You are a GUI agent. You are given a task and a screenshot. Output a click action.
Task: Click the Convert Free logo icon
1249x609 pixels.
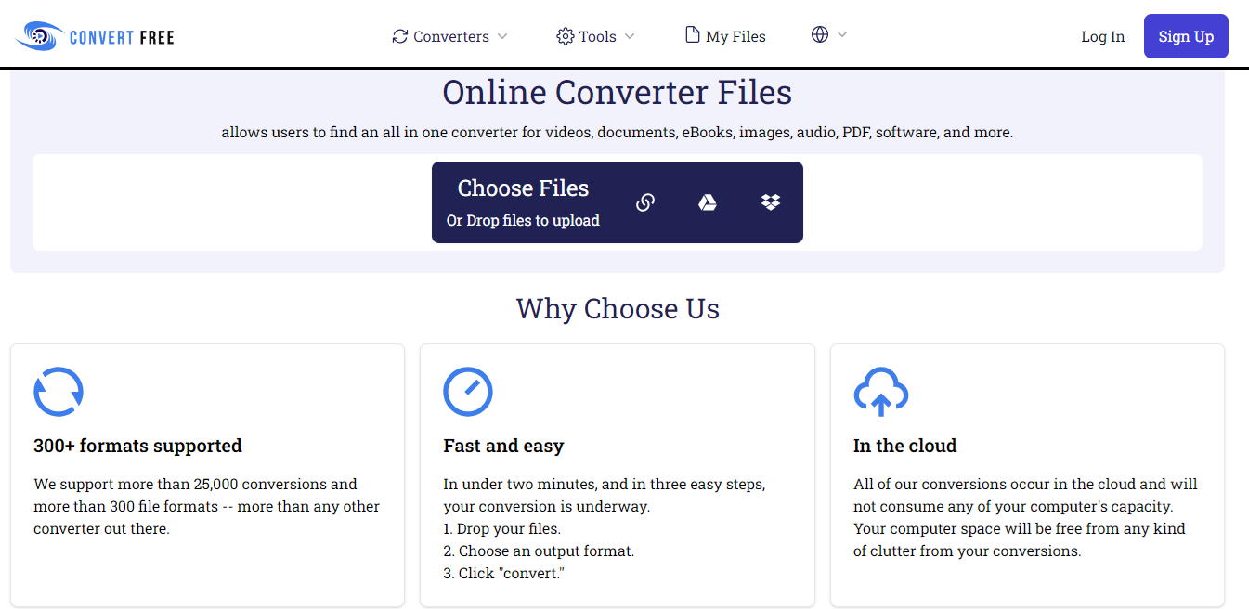(x=40, y=36)
